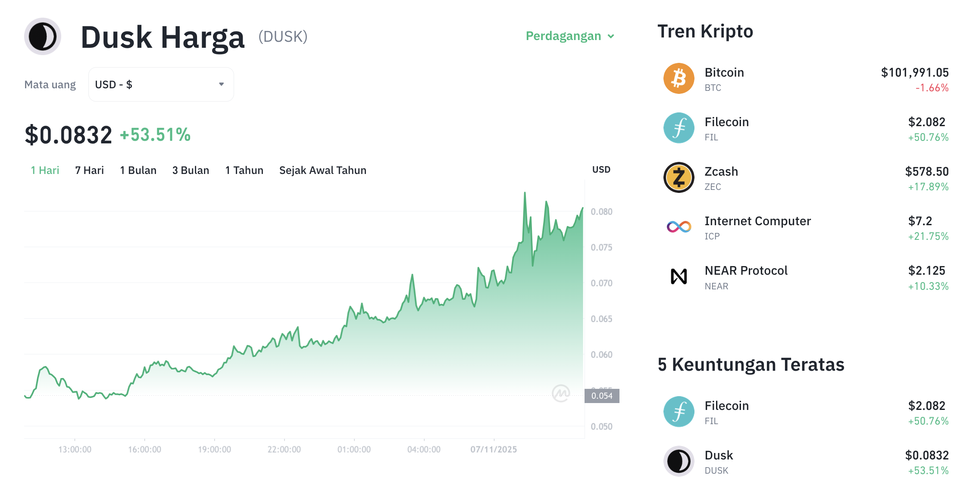Open the NEAR Protocol listing
Viewport: 957px width, 484px height.
point(746,270)
